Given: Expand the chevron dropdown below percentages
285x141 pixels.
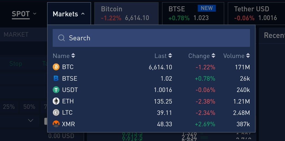Looking at the screenshot, I should click(31, 120).
